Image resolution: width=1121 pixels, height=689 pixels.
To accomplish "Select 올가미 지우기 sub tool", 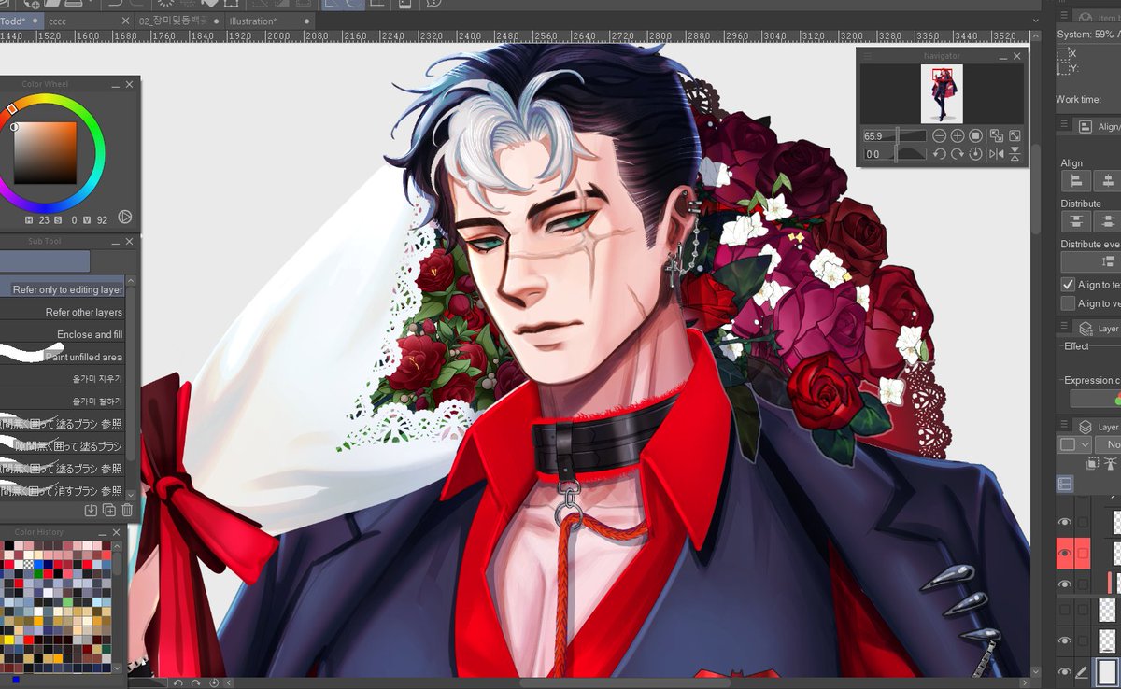I will tap(62, 379).
